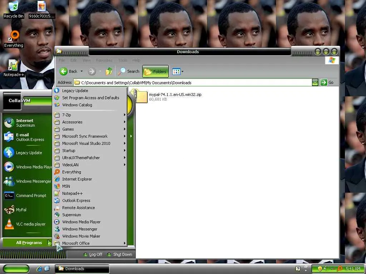Launch Everything from programs list

click(90, 172)
